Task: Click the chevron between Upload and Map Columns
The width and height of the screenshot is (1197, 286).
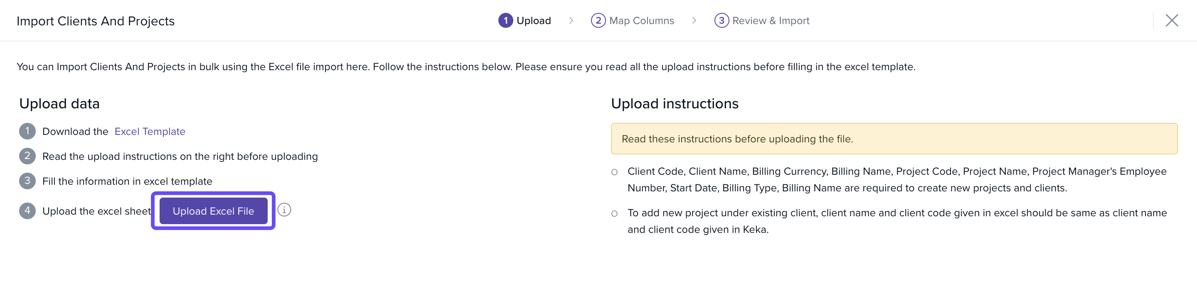Action: 571,20
